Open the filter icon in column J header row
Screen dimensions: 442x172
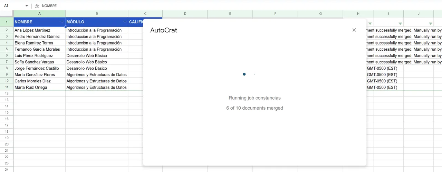click(x=431, y=23)
